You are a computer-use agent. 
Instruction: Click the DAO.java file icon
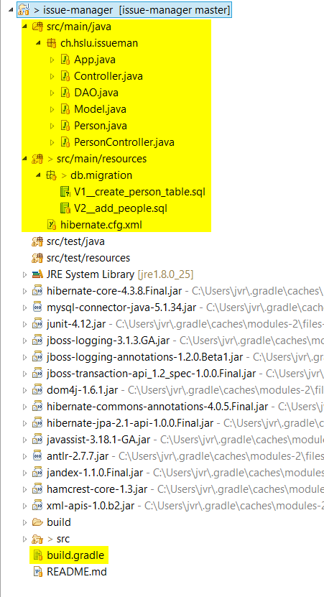(x=65, y=93)
